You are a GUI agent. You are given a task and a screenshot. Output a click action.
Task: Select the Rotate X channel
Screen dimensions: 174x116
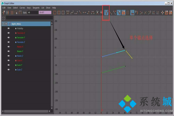click(x=20, y=47)
